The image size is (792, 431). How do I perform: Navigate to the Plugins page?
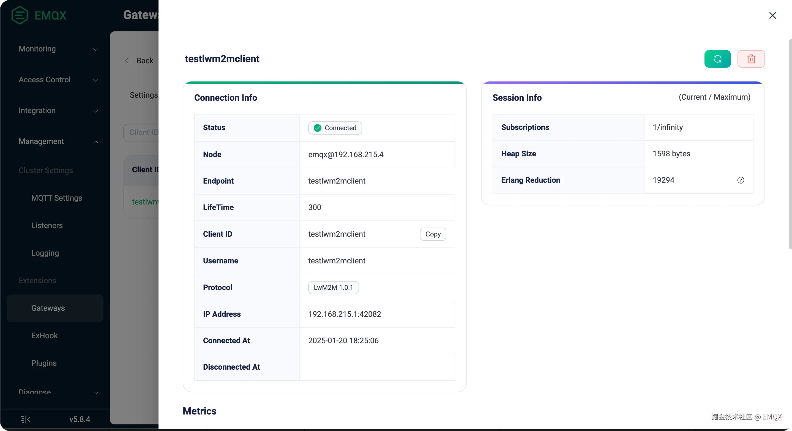coord(44,363)
